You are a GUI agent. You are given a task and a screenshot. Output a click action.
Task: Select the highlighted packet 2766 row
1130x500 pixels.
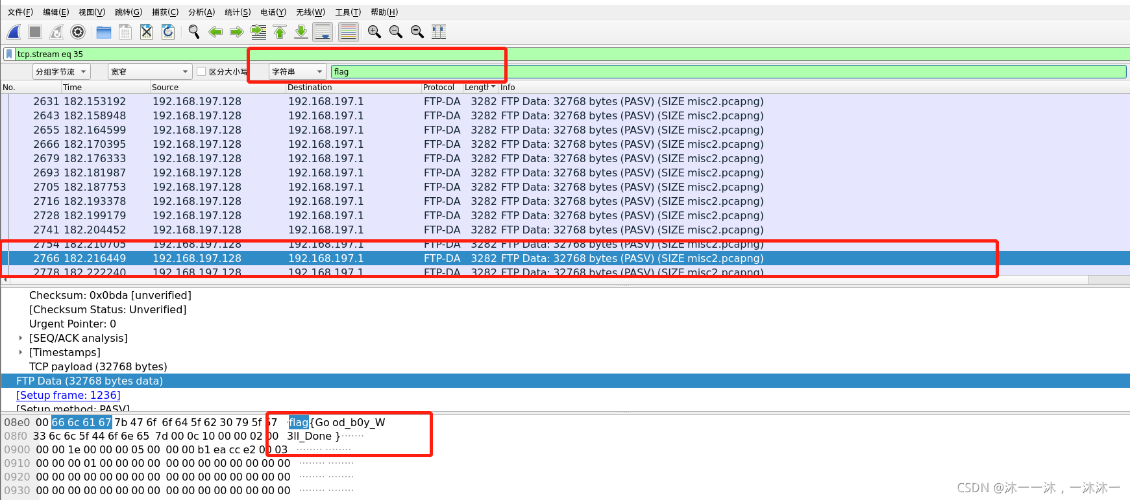pos(565,258)
